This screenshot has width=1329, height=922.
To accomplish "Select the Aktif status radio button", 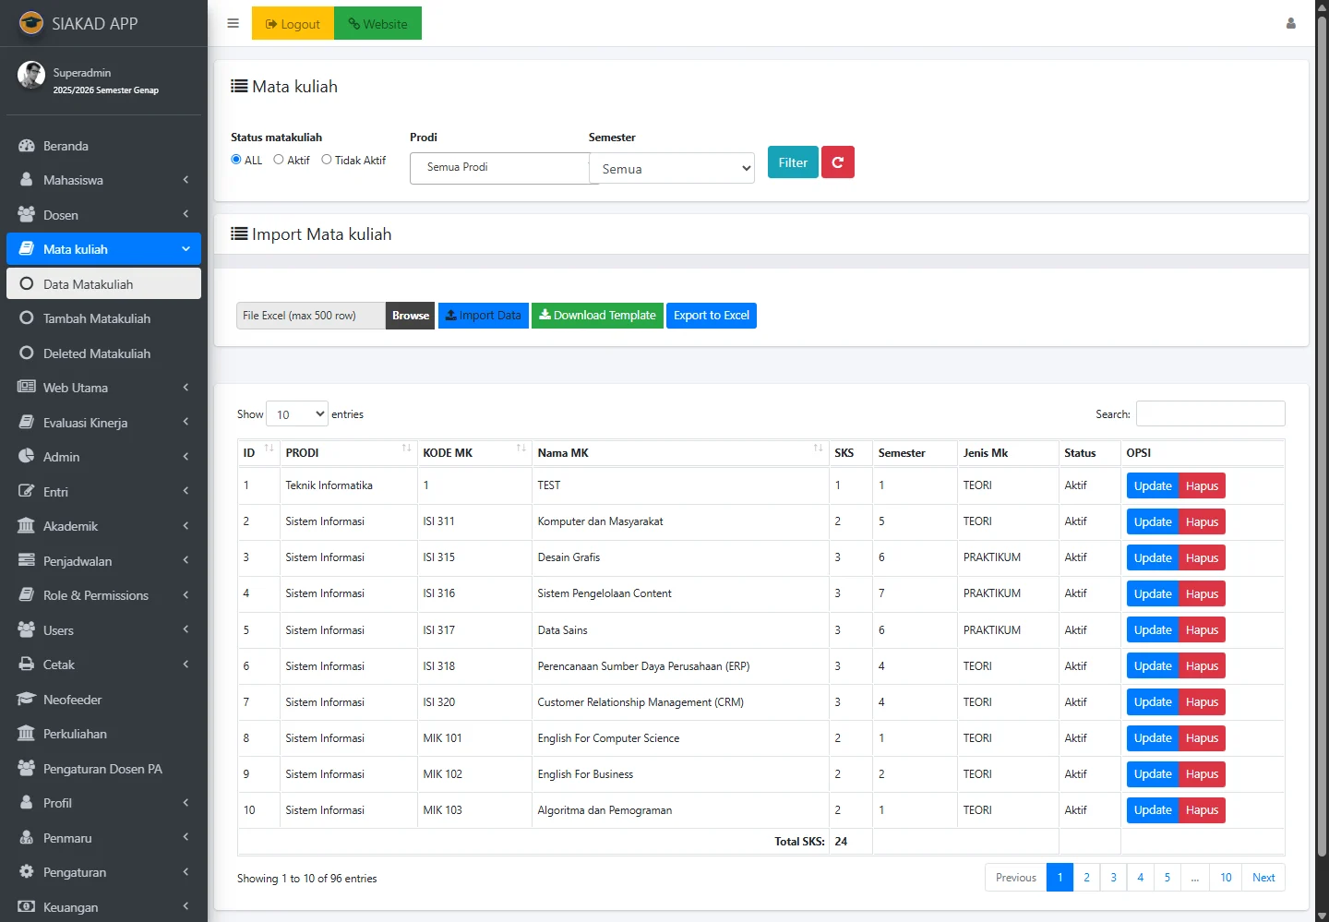I will tap(279, 160).
